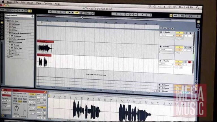217x122 pixels.
Task: Open 3 Audio automation chooser dropdown showing None
Action: (x=166, y=64)
